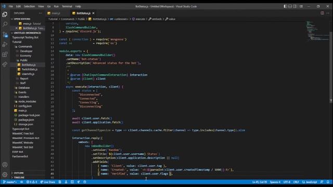Split the editor to the right

(x=322, y=13)
